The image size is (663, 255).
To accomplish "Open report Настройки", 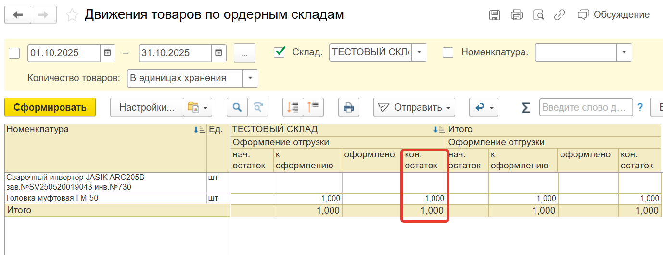I will point(146,107).
